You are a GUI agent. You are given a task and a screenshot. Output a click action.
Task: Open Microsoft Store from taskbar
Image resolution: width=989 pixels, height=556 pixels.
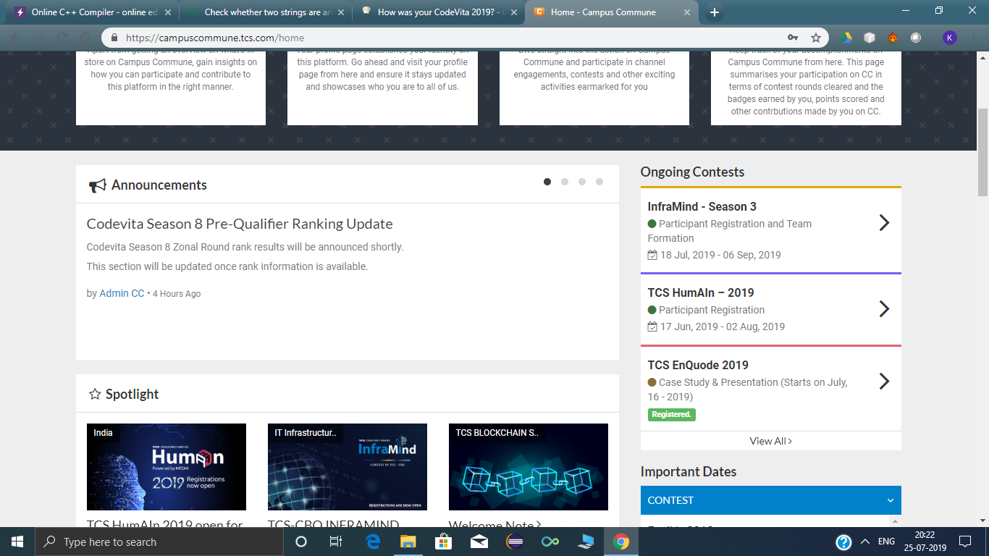pyautogui.click(x=443, y=542)
